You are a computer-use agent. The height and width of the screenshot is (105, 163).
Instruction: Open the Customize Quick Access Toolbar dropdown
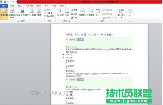click(16, 2)
